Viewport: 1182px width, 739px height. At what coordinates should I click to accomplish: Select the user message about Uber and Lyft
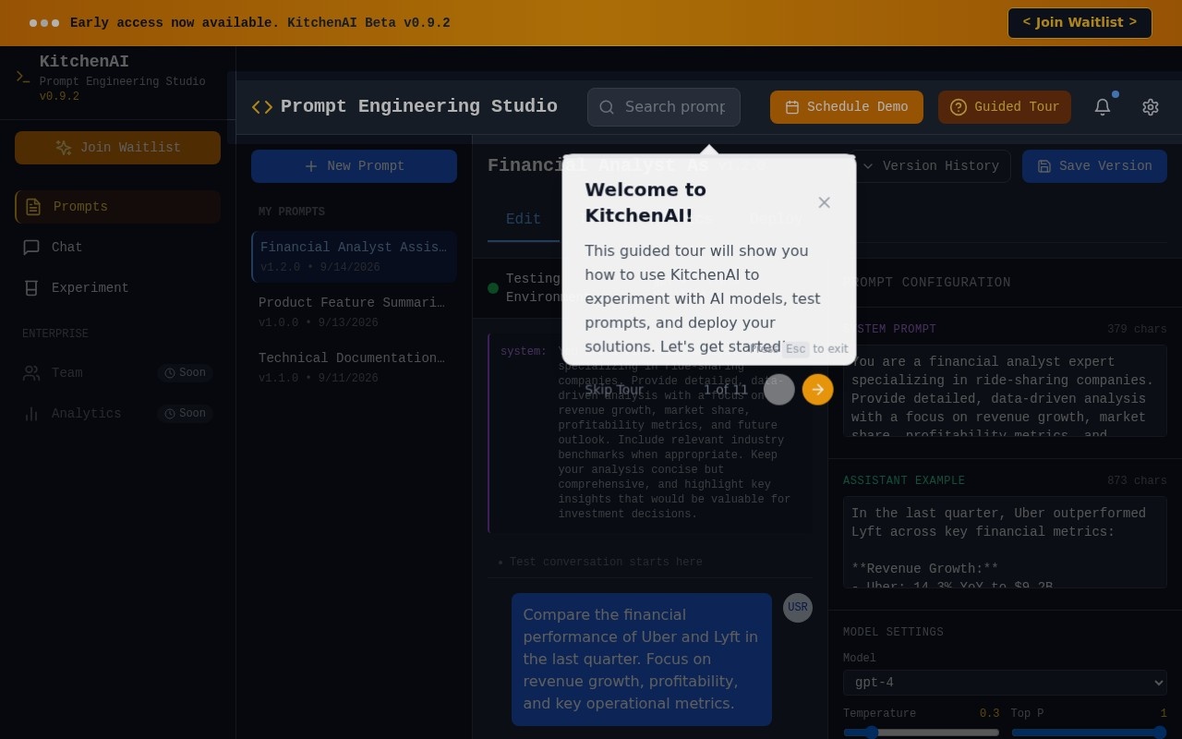point(642,660)
